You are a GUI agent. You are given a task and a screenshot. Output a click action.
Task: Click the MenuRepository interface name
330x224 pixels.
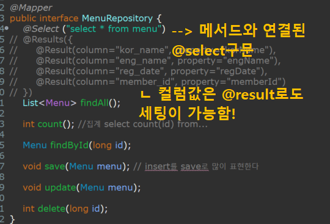pyautogui.click(x=117, y=18)
